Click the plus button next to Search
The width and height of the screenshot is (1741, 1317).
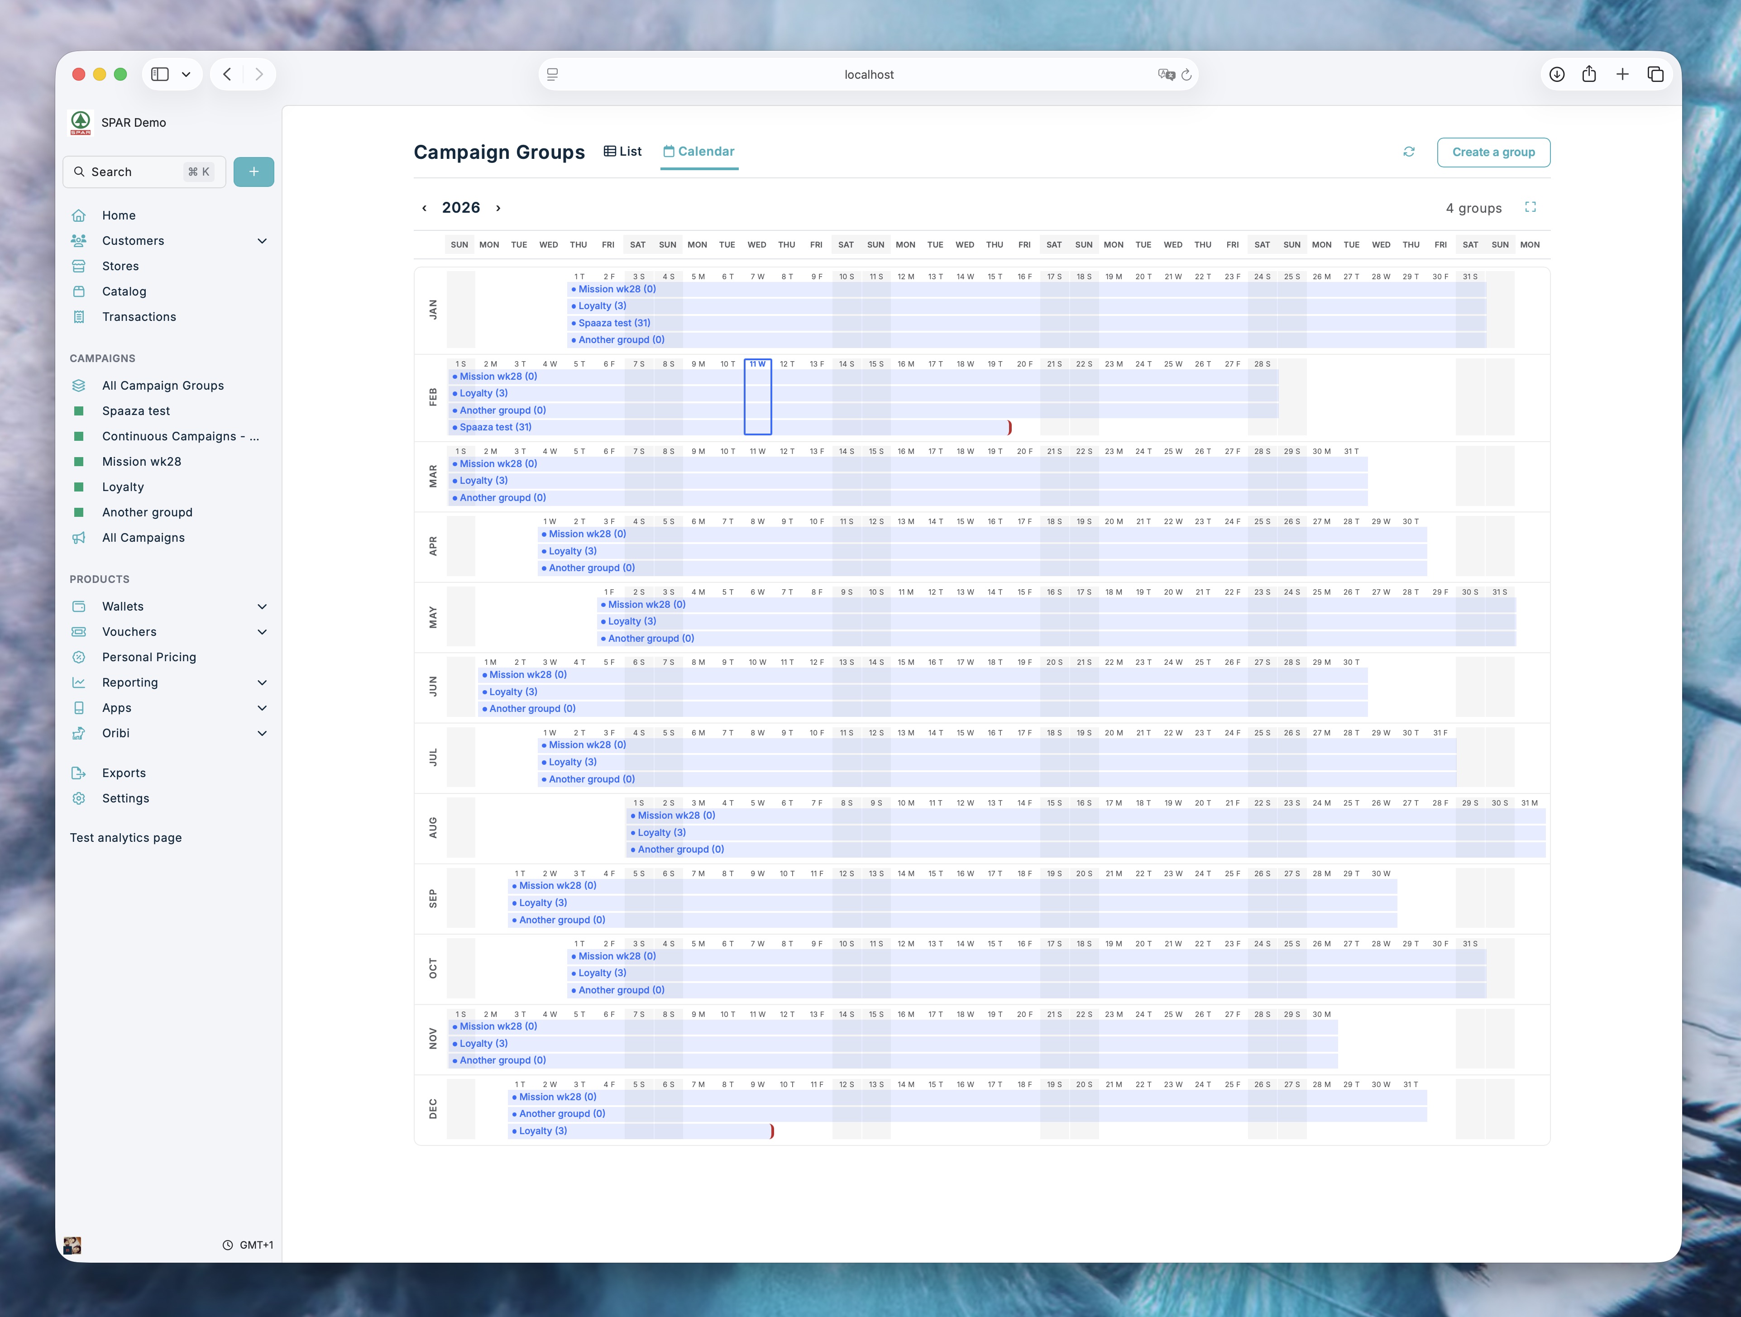point(253,172)
